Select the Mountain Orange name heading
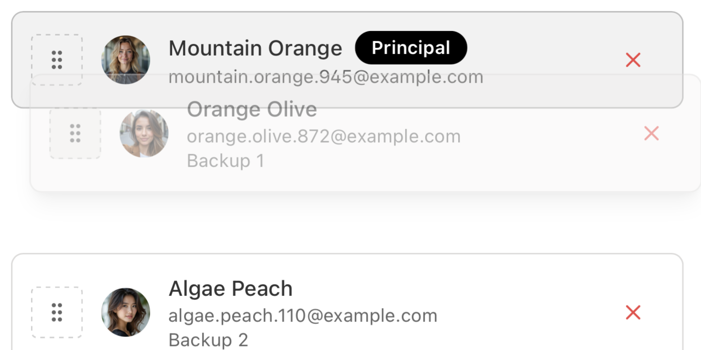Screen dimensions: 701x350 255,49
